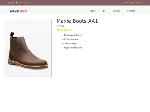Click the New Arrival label
This screenshot has height=112, width=150.
pos(65,30)
